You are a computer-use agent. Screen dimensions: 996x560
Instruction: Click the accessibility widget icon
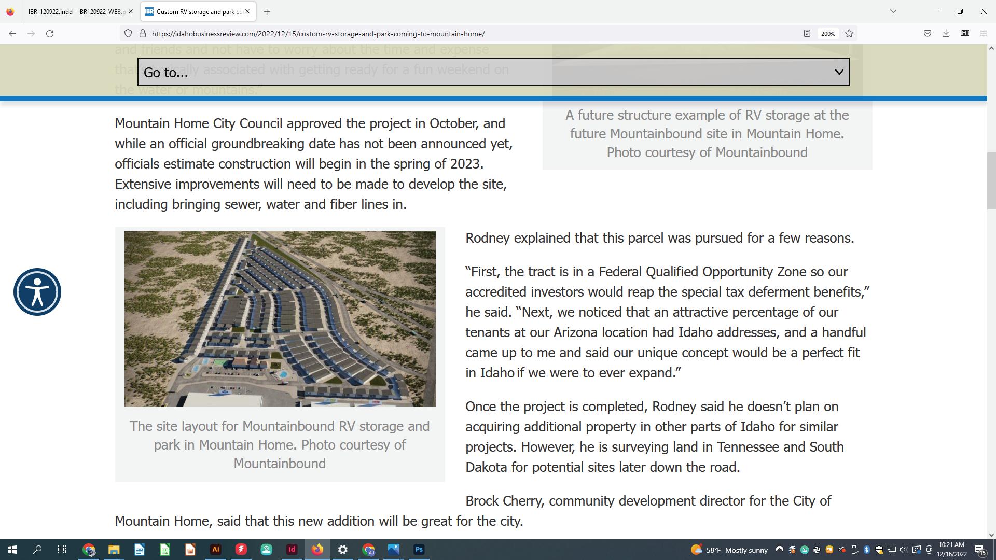pos(37,292)
